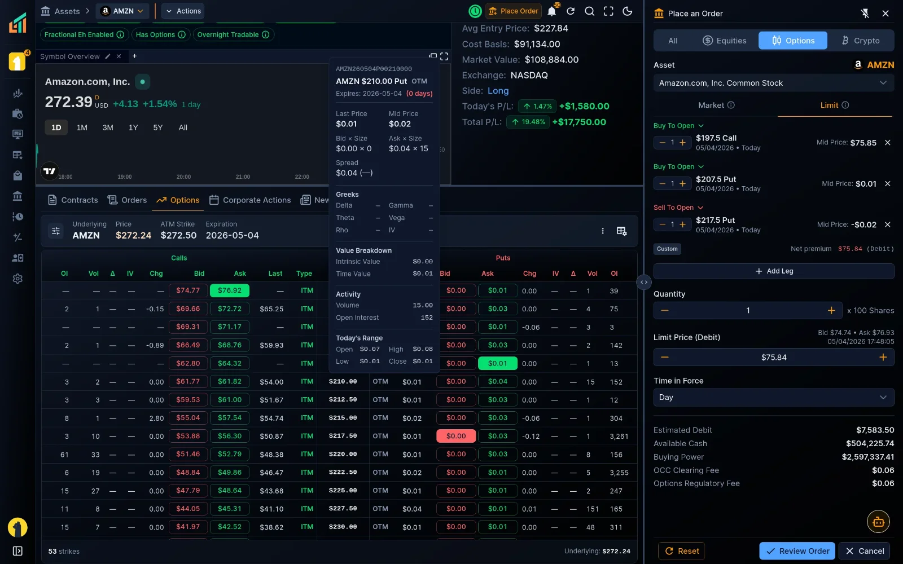Viewport: 903px width, 564px height.
Task: Click the green market clock status icon
Action: point(475,11)
